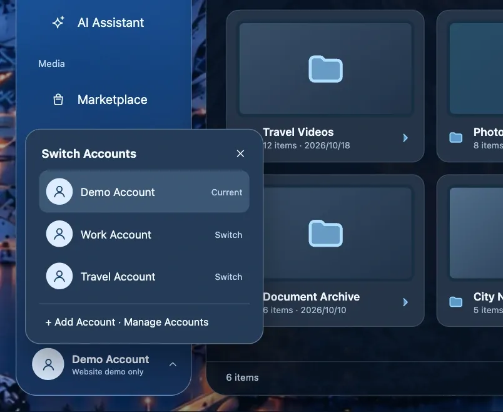Click the Work Account avatar icon
The height and width of the screenshot is (412, 503).
(59, 234)
